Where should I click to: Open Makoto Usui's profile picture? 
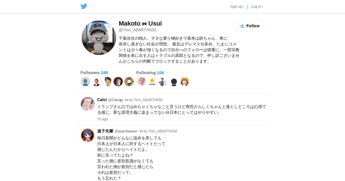pyautogui.click(x=99, y=38)
